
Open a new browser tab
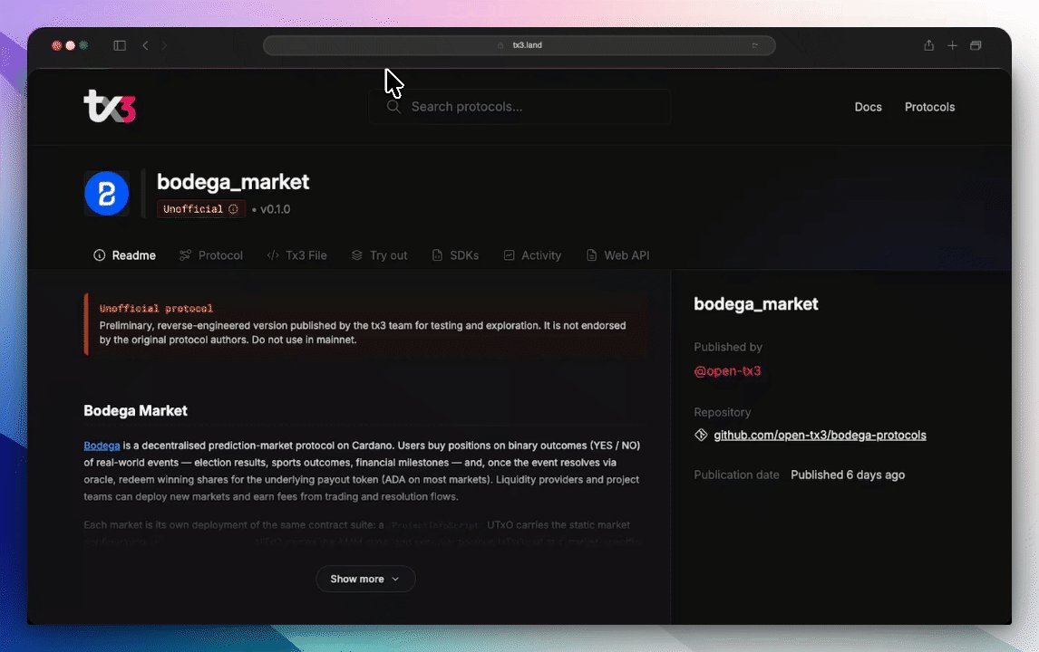pyautogui.click(x=952, y=45)
